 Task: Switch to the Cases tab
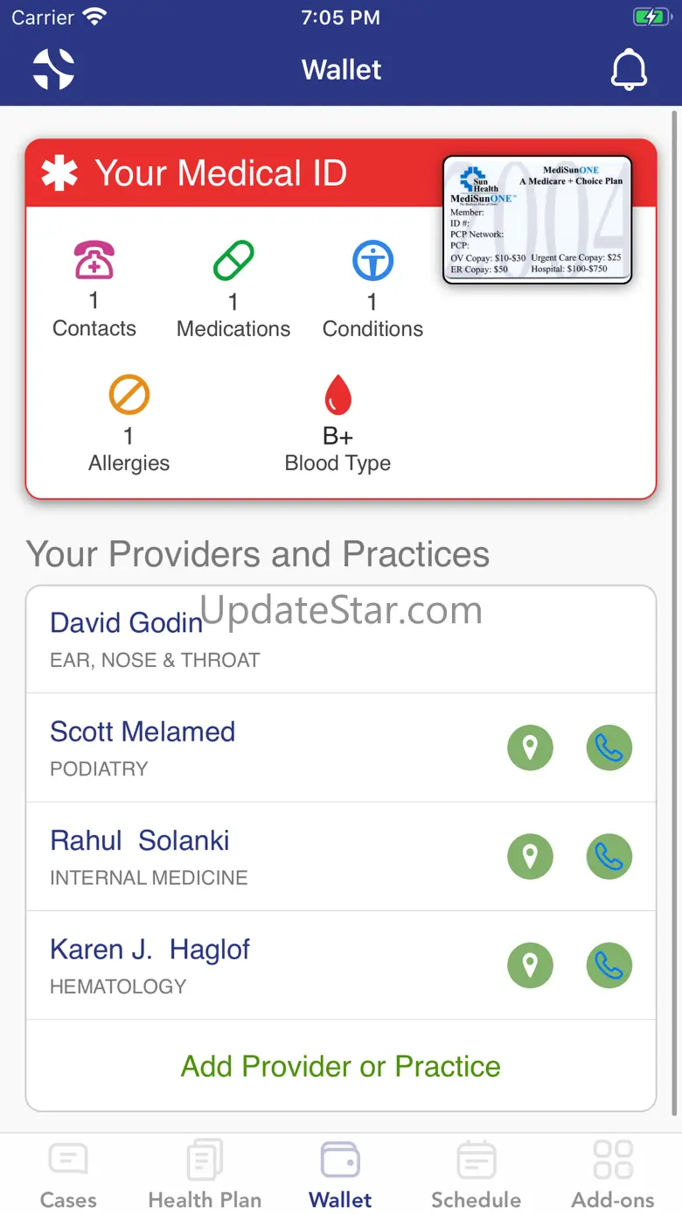[x=68, y=1175]
